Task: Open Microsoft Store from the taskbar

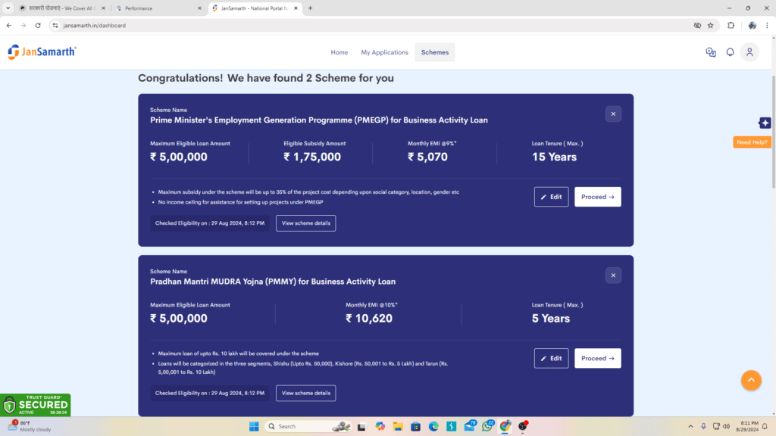Action: [x=416, y=426]
